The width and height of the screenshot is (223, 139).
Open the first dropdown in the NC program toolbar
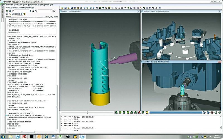[28, 11]
